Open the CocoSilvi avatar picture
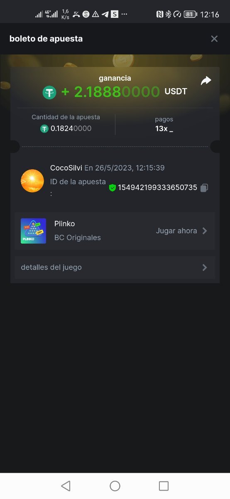The image size is (230, 499). click(x=32, y=181)
